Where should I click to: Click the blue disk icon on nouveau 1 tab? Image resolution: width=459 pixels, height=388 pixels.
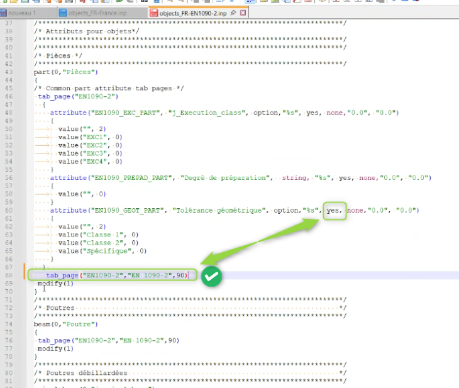[x=3, y=13]
